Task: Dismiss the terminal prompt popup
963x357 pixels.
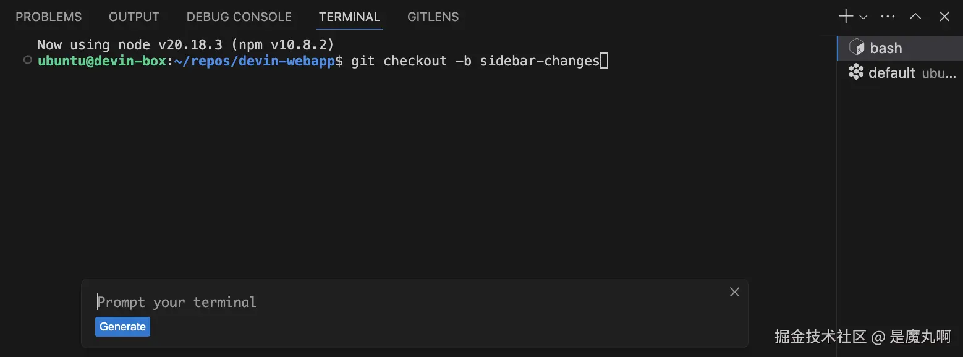Action: click(x=734, y=292)
